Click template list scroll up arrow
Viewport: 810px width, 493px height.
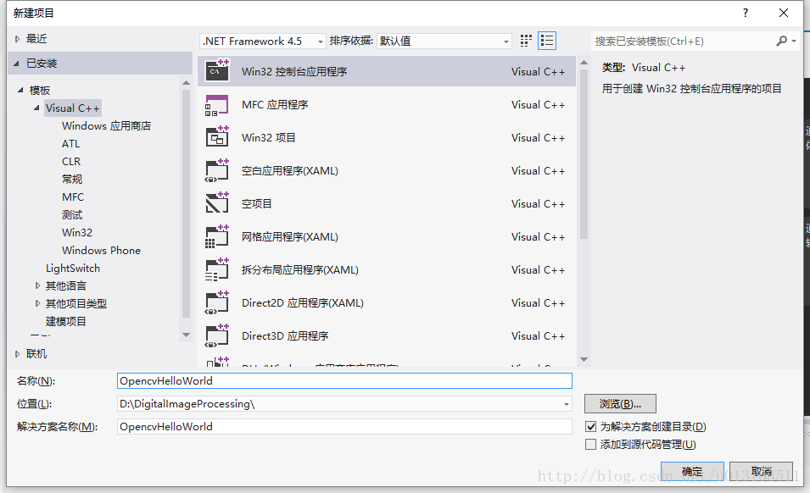584,63
